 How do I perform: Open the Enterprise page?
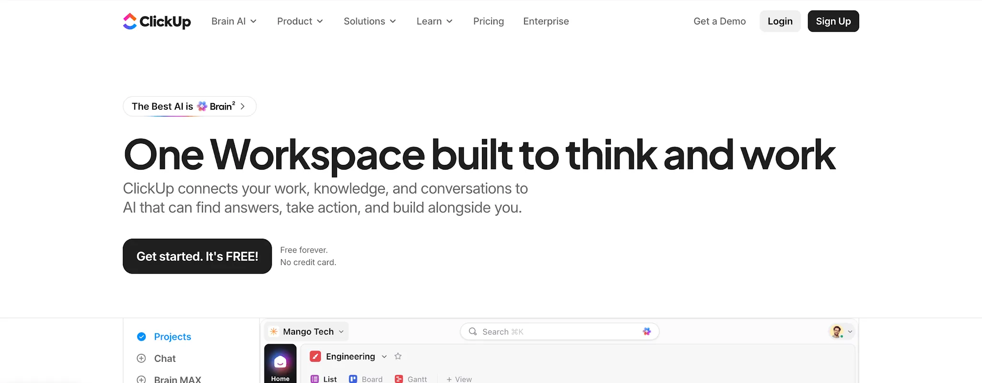tap(546, 21)
